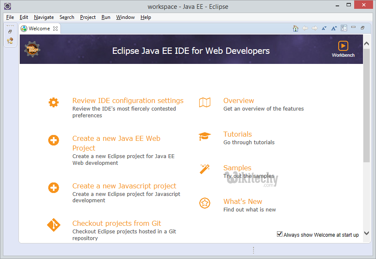Click the gear icon for IDE configuration
Screen dimensions: 376x259
pos(53,102)
